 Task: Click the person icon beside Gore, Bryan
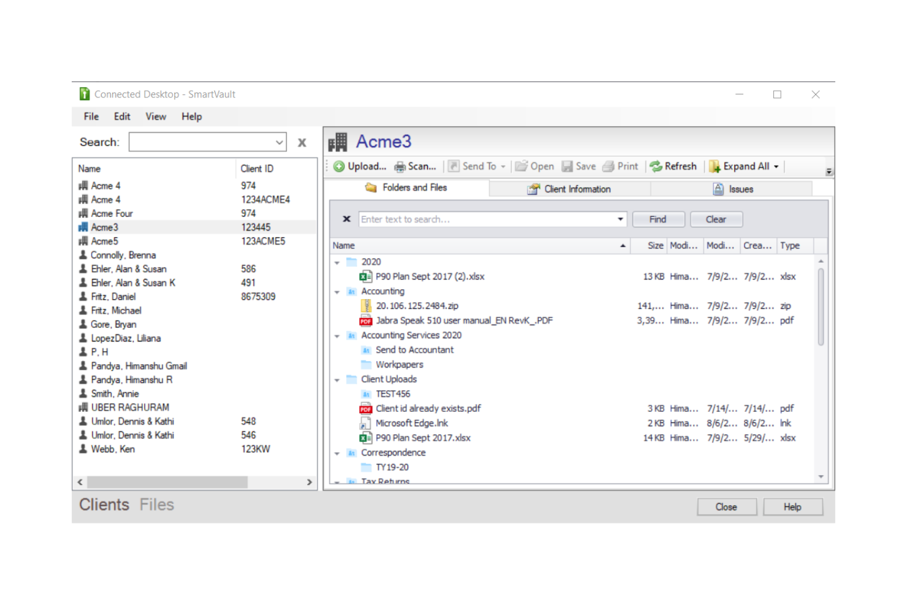(x=83, y=324)
